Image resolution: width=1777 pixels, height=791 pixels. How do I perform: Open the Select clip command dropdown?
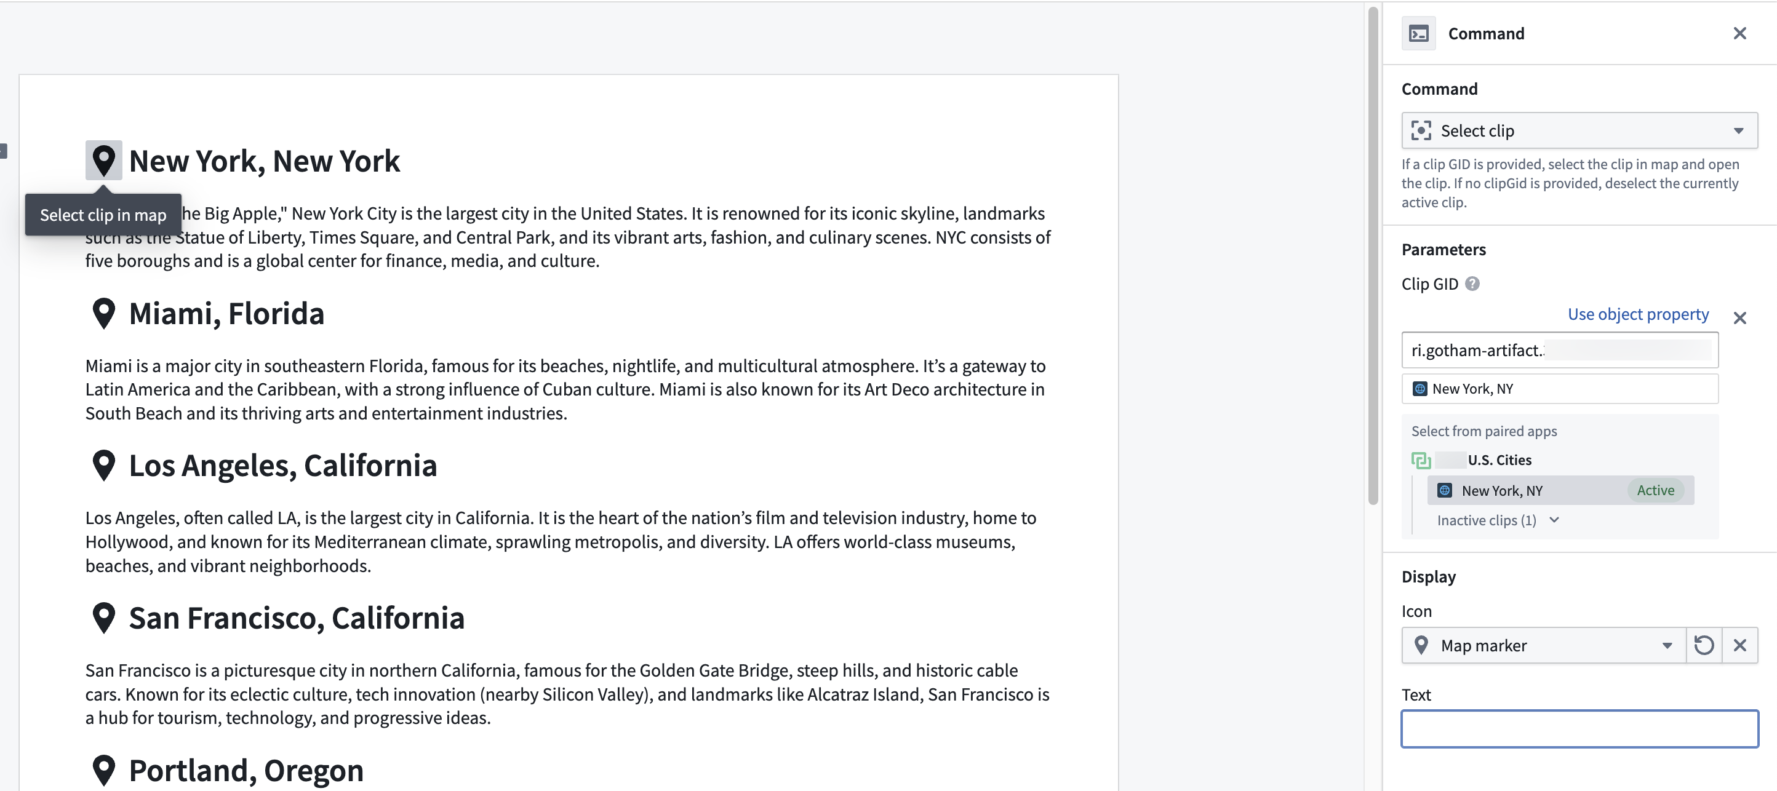pos(1578,130)
